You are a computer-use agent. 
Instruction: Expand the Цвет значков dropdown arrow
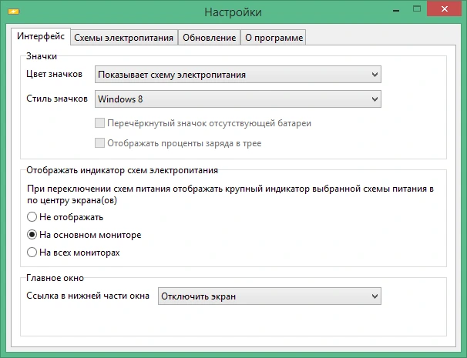coord(375,75)
